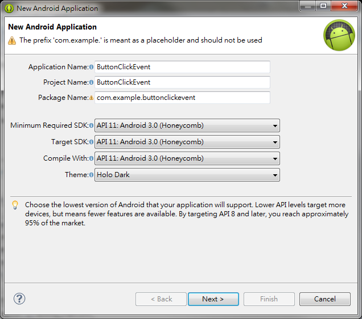Click the Android robot logo
The image size is (362, 319).
point(339,35)
